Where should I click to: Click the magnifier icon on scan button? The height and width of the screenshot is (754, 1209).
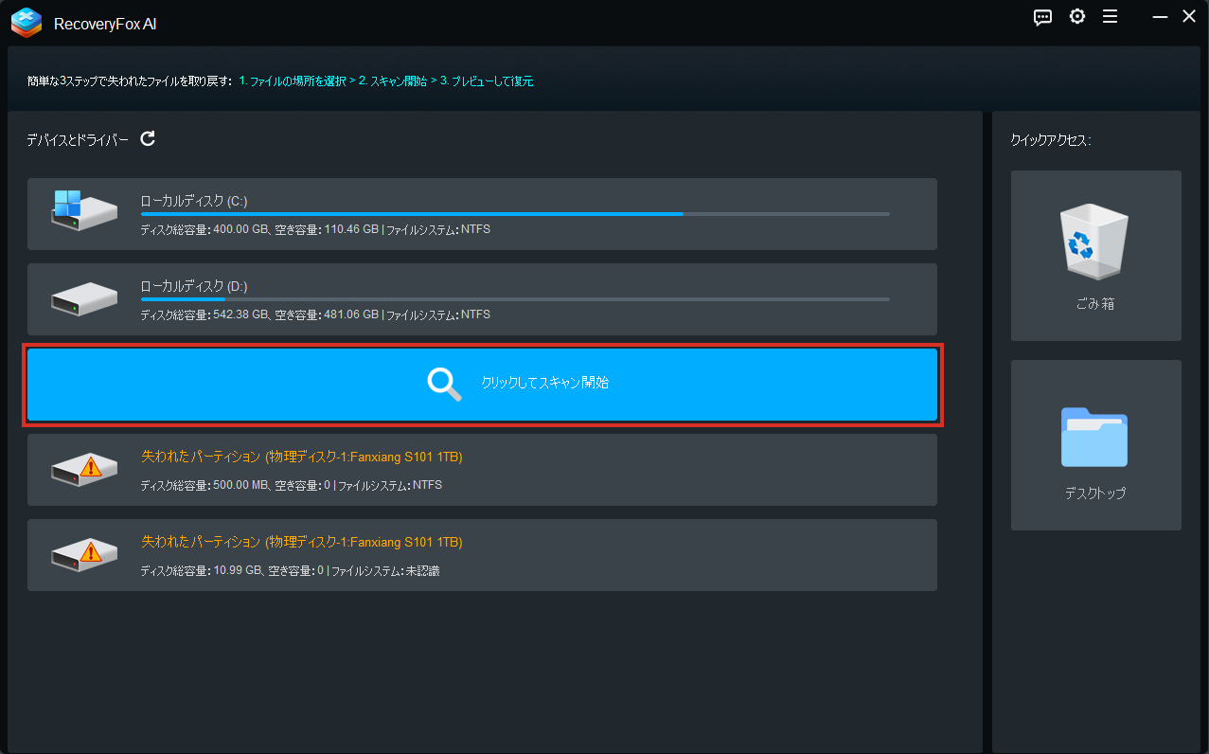coord(444,384)
